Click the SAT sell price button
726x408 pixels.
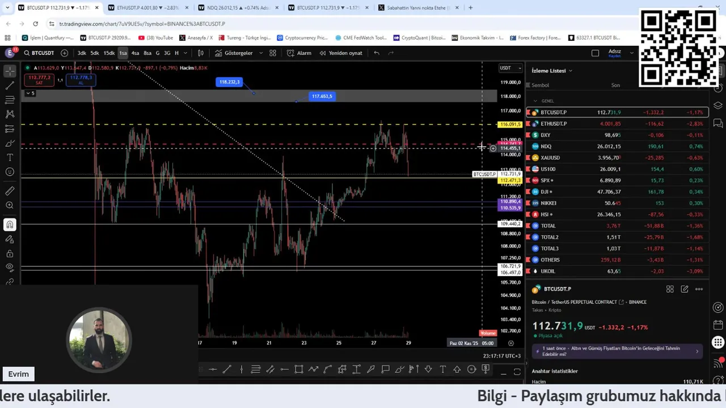[x=39, y=80]
